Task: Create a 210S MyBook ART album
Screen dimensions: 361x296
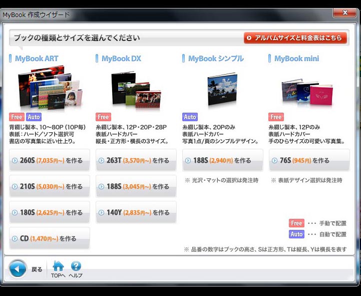Action: click(50, 186)
